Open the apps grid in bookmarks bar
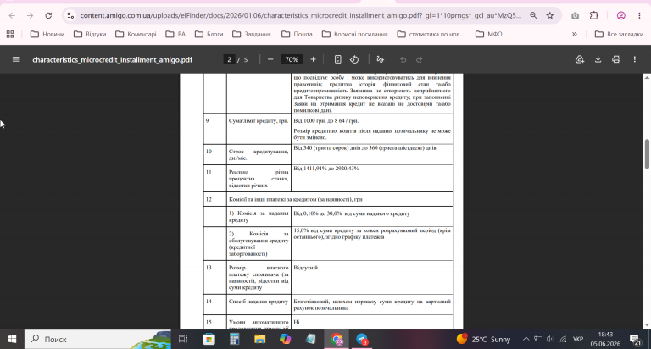The width and height of the screenshot is (651, 349). tap(10, 34)
